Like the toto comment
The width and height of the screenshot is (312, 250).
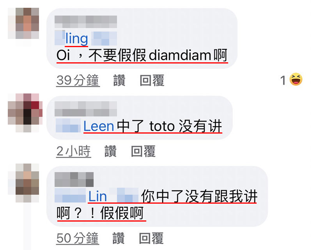click(110, 151)
